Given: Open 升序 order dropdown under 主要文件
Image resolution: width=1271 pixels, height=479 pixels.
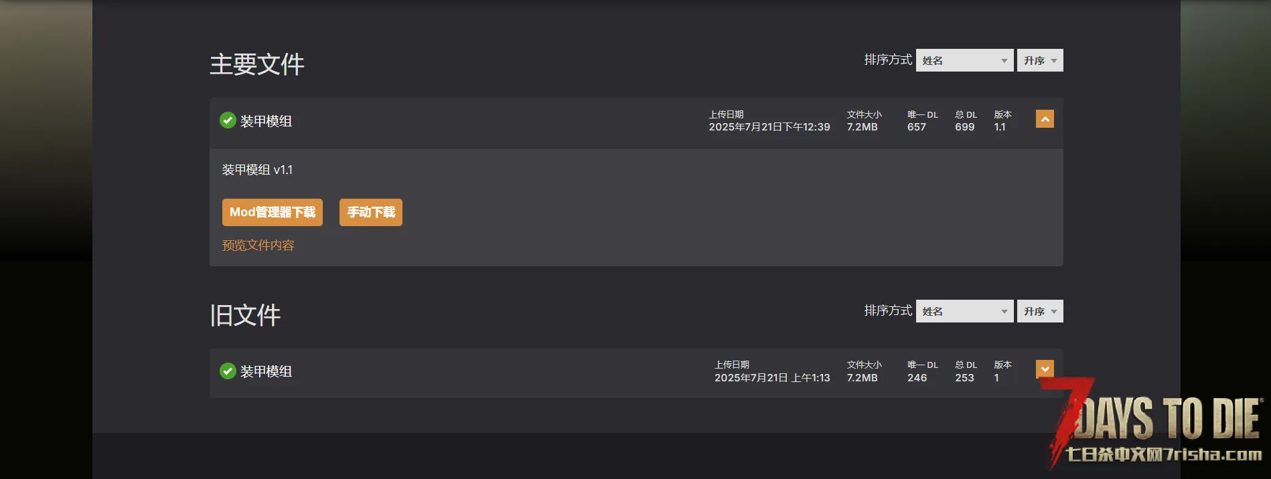Looking at the screenshot, I should click(1040, 60).
